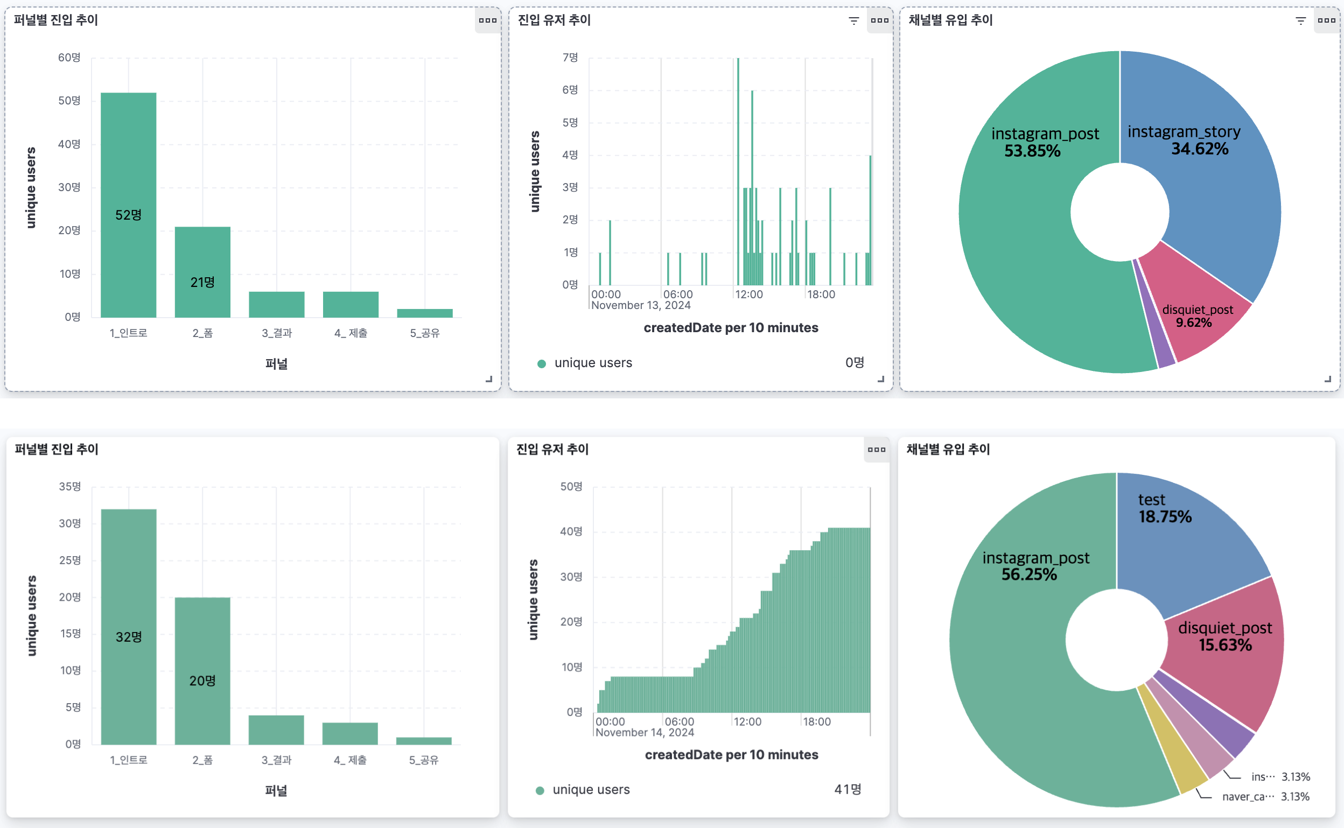Click the 채널별 유입 추이 title above instagram_story pie
Viewport: 1344px width, 828px height.
pyautogui.click(x=950, y=20)
